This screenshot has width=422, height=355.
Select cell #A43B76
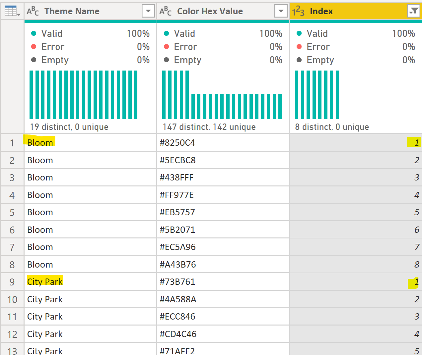point(223,265)
